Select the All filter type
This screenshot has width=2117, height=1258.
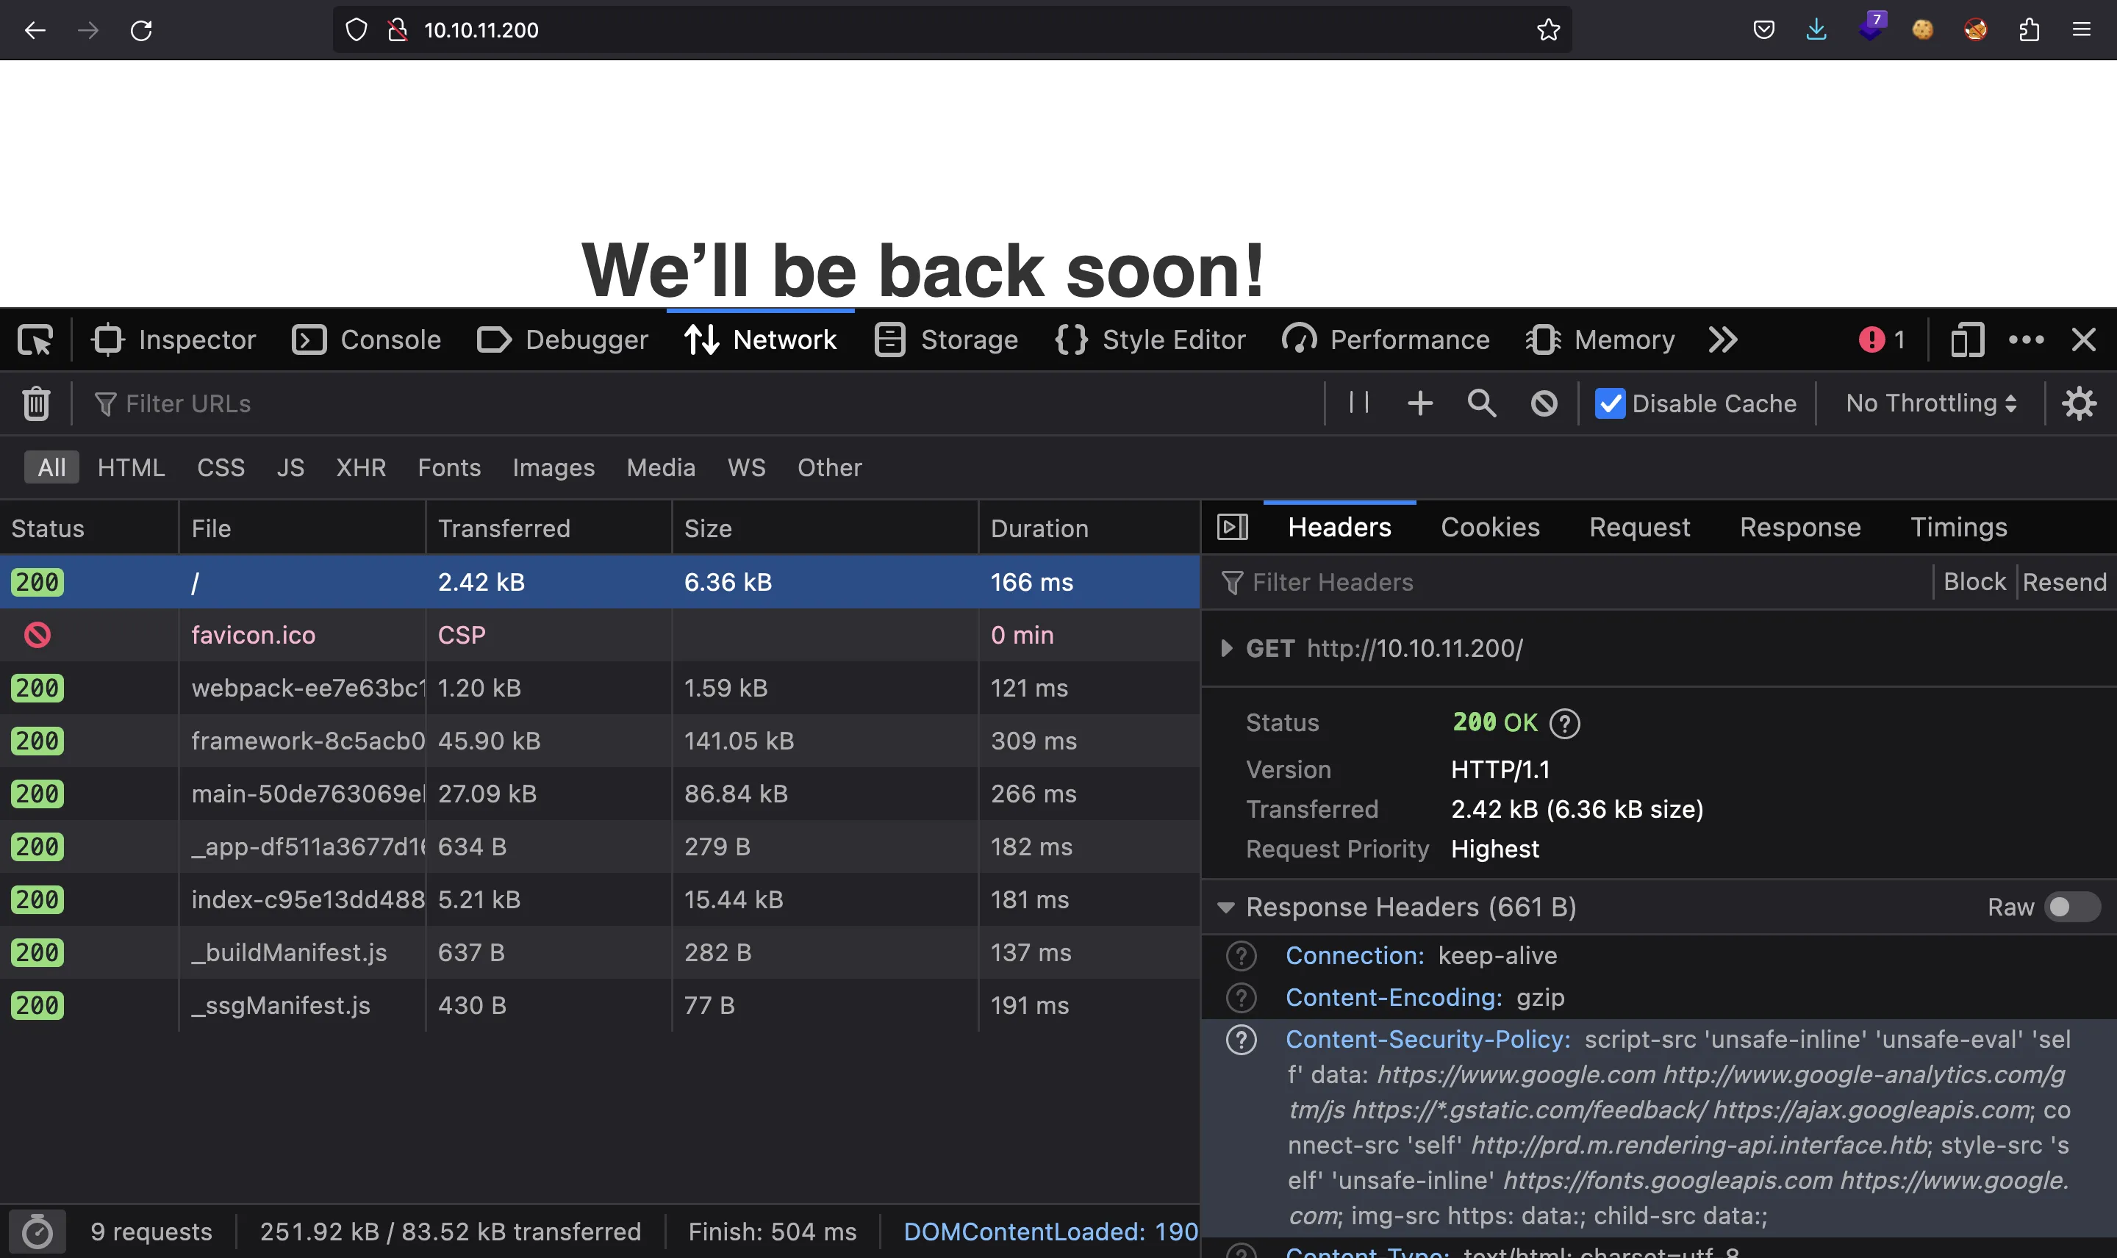(51, 467)
